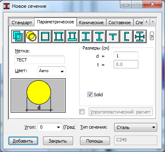Open the Цвет dropdown set to Авто
This screenshot has height=152, width=165.
coord(52,71)
